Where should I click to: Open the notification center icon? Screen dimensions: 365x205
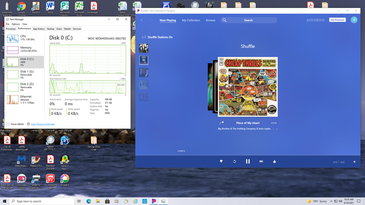(359, 201)
